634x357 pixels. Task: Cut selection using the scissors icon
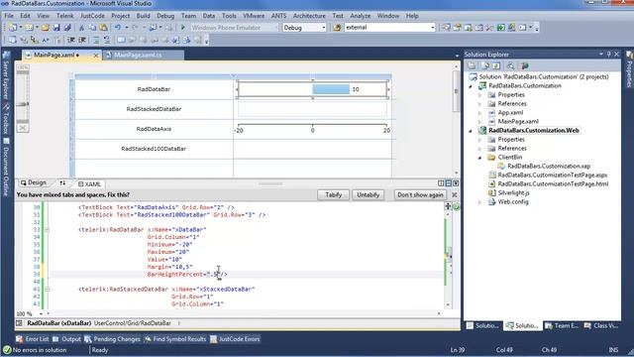point(81,28)
